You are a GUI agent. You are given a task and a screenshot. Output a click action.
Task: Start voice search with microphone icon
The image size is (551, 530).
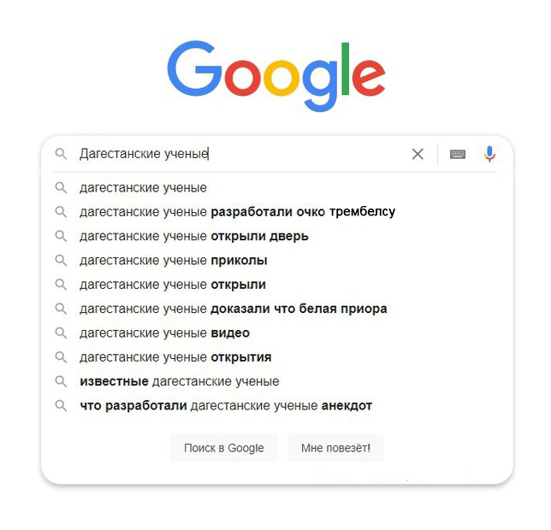pyautogui.click(x=489, y=154)
